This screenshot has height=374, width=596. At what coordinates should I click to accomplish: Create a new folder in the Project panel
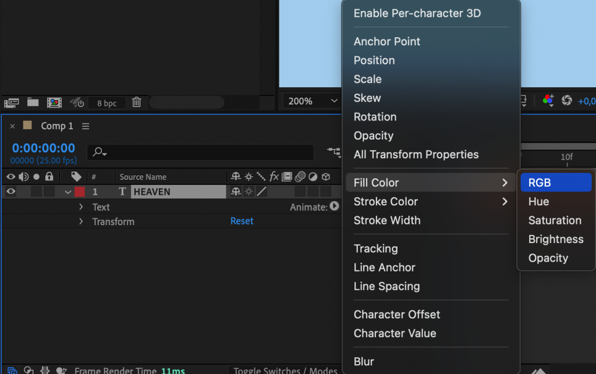33,102
